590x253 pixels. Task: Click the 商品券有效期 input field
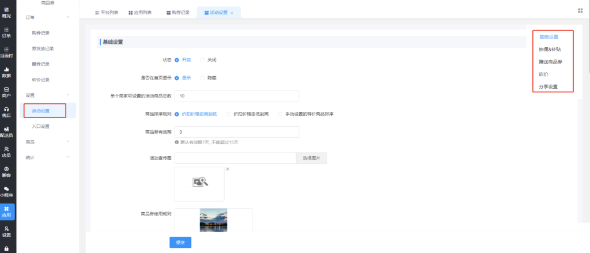[x=236, y=132]
